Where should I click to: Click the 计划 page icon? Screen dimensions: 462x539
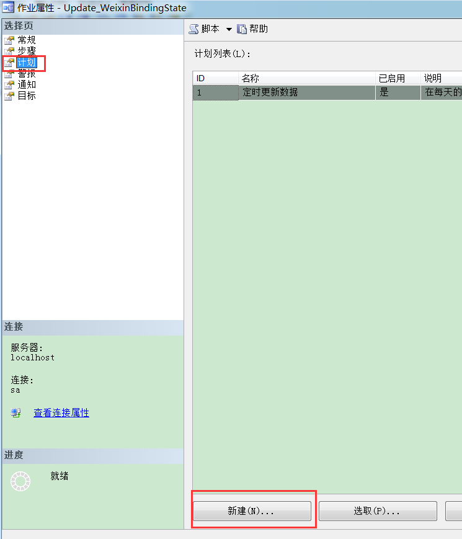9,63
